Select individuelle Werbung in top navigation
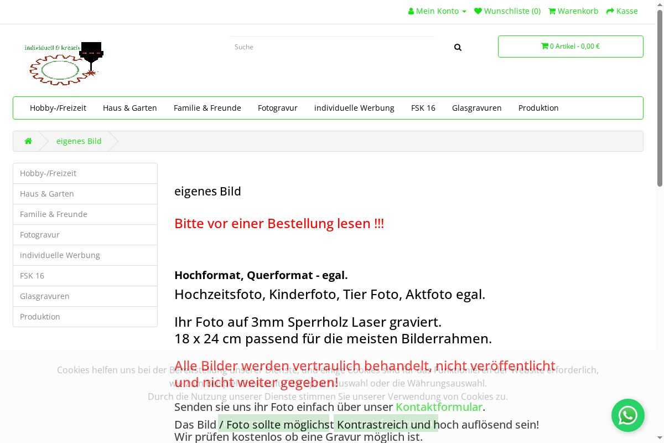Image resolution: width=664 pixels, height=443 pixels. tap(354, 108)
